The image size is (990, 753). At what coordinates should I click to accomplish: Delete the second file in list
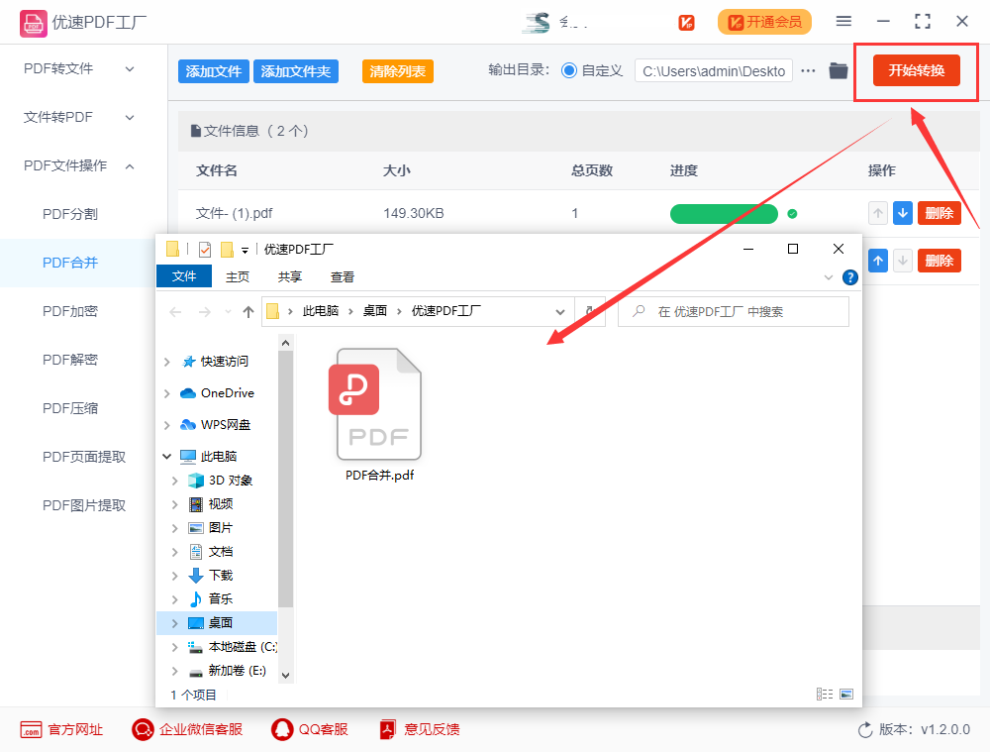pyautogui.click(x=939, y=261)
